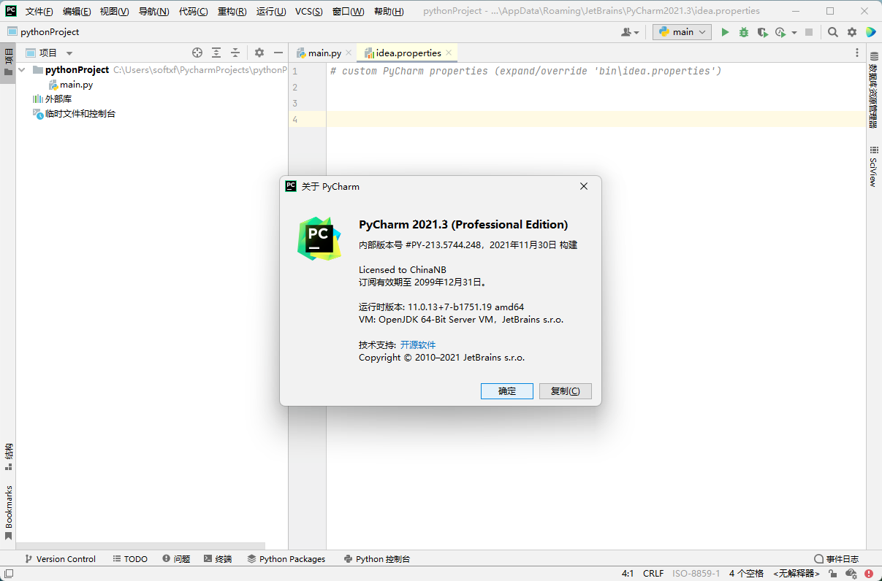Close the idea.properties tab

(449, 53)
